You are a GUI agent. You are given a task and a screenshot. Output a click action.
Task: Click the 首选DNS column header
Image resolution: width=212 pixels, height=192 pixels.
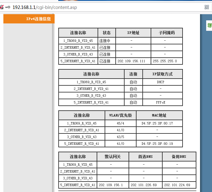145,157
